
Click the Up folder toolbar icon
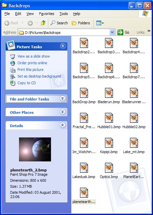pos(43,23)
